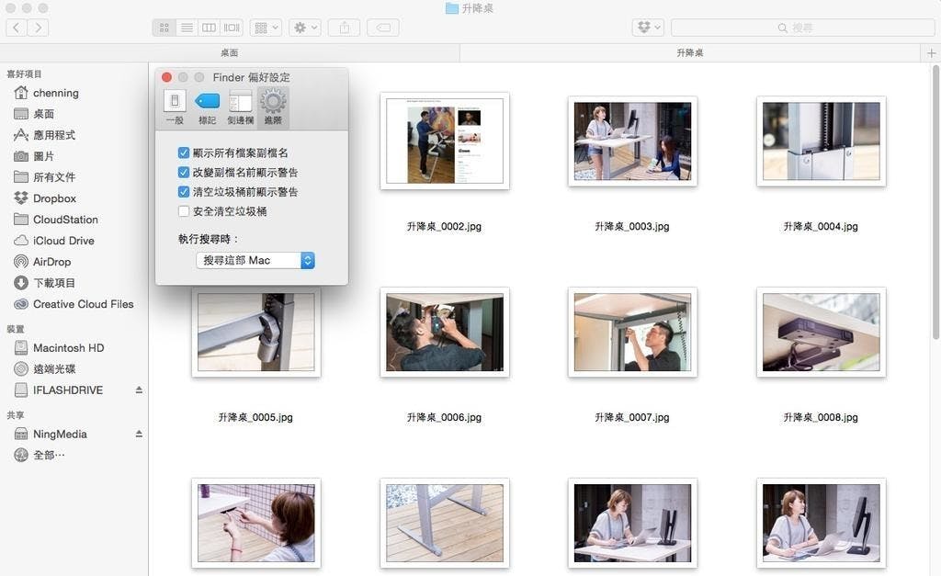This screenshot has height=576, width=941.
Task: Add a new tab with plus button
Action: 932,53
